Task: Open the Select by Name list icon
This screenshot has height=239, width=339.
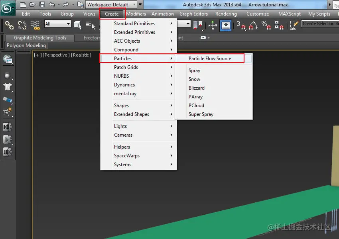Action: (x=91, y=25)
